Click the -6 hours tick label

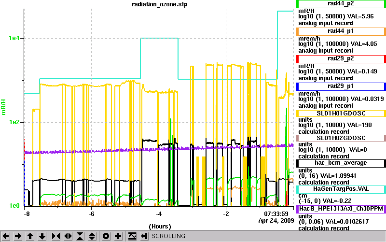tap(91, 214)
